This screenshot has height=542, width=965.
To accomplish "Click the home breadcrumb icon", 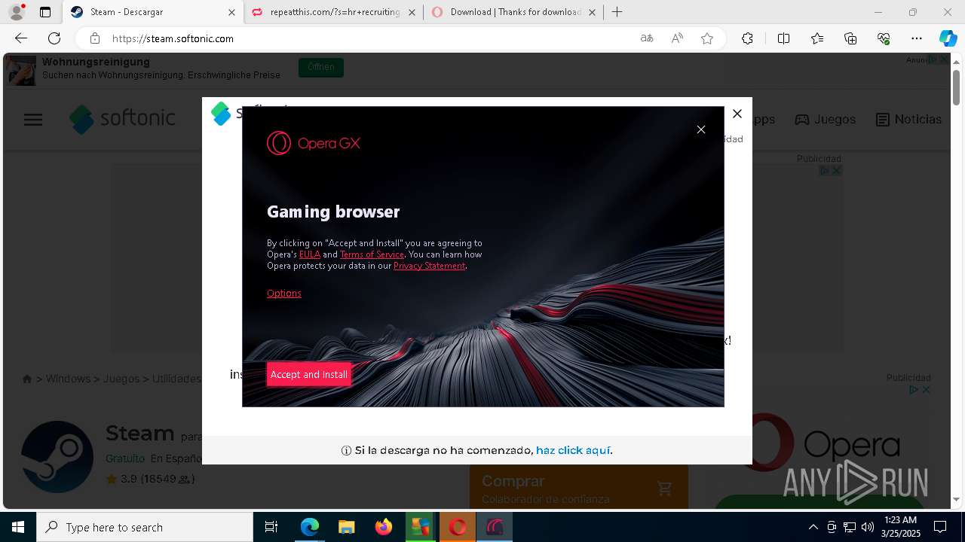I will pos(27,379).
